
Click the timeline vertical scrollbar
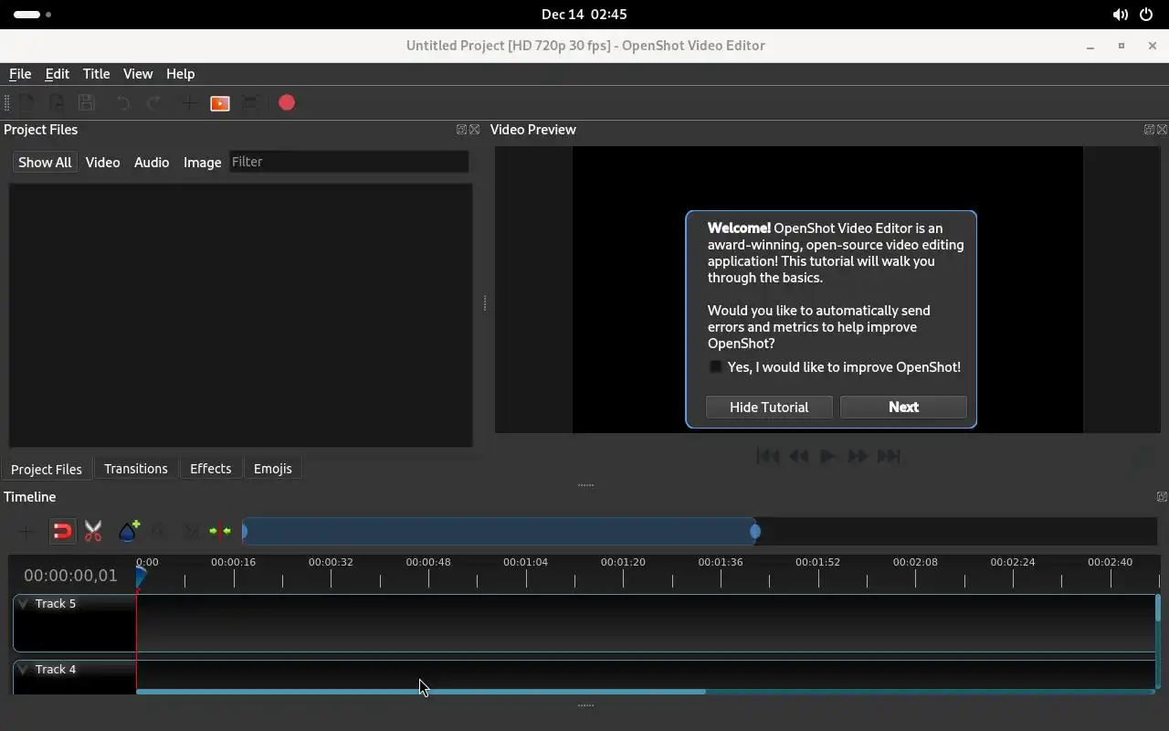click(x=1158, y=608)
